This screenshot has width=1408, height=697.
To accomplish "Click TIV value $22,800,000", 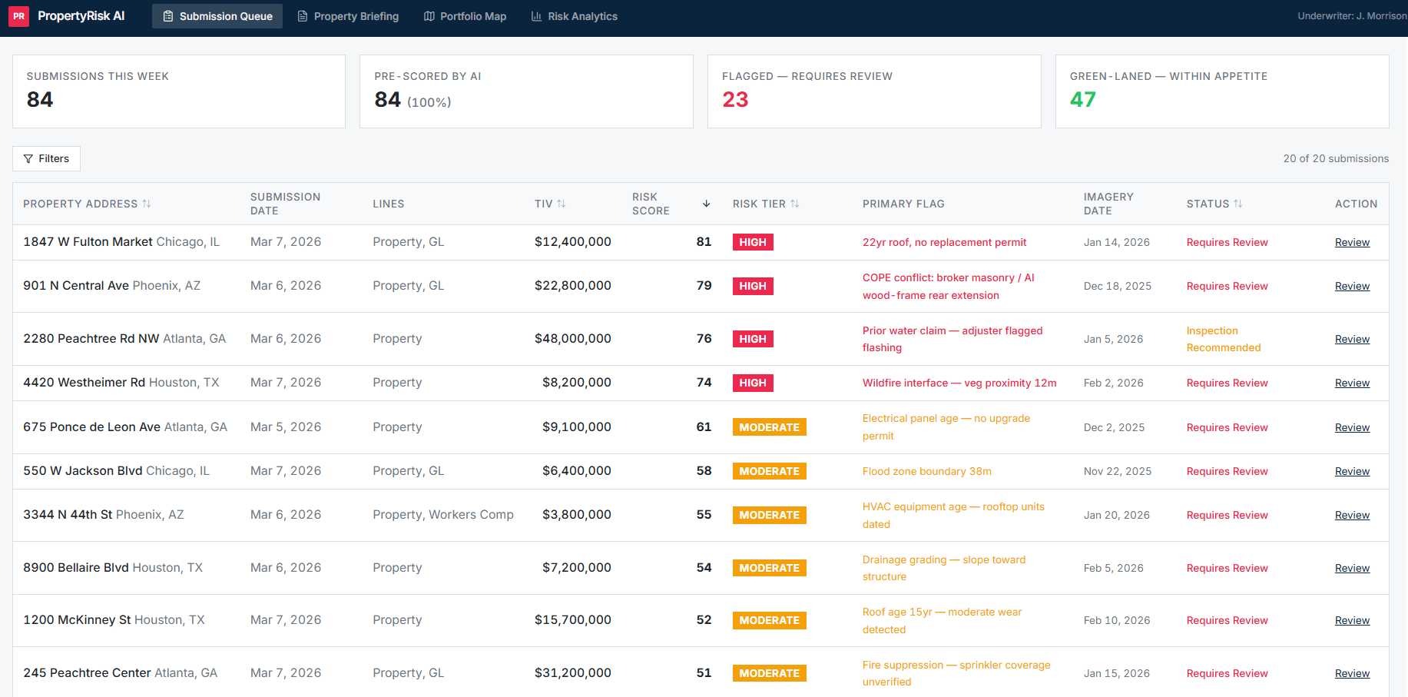I will 573,286.
